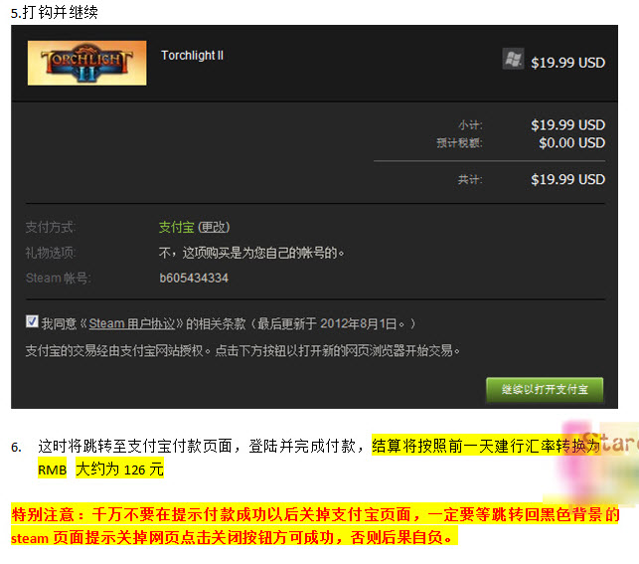This screenshot has height=564, width=639.
Task: Open the Steam 用户协议 link
Action: (x=131, y=323)
